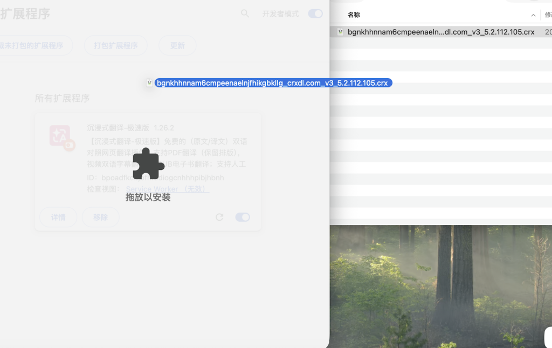Click the forest image preview
The width and height of the screenshot is (552, 348).
[x=439, y=286]
